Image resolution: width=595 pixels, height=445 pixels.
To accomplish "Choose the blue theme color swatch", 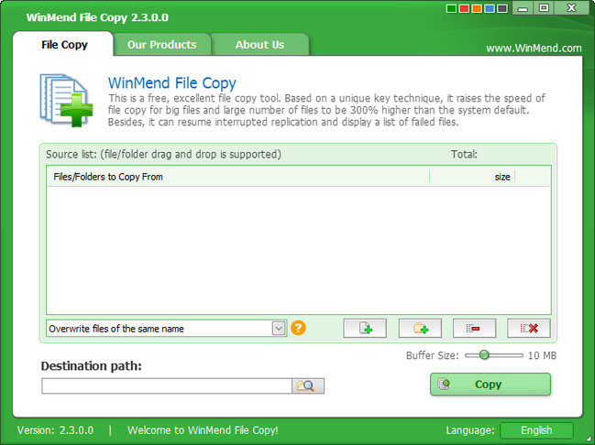I will [x=490, y=9].
